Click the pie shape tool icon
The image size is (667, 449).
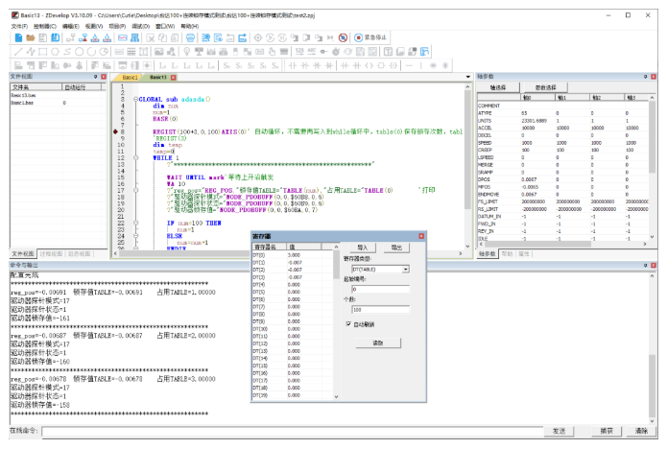click(x=104, y=52)
